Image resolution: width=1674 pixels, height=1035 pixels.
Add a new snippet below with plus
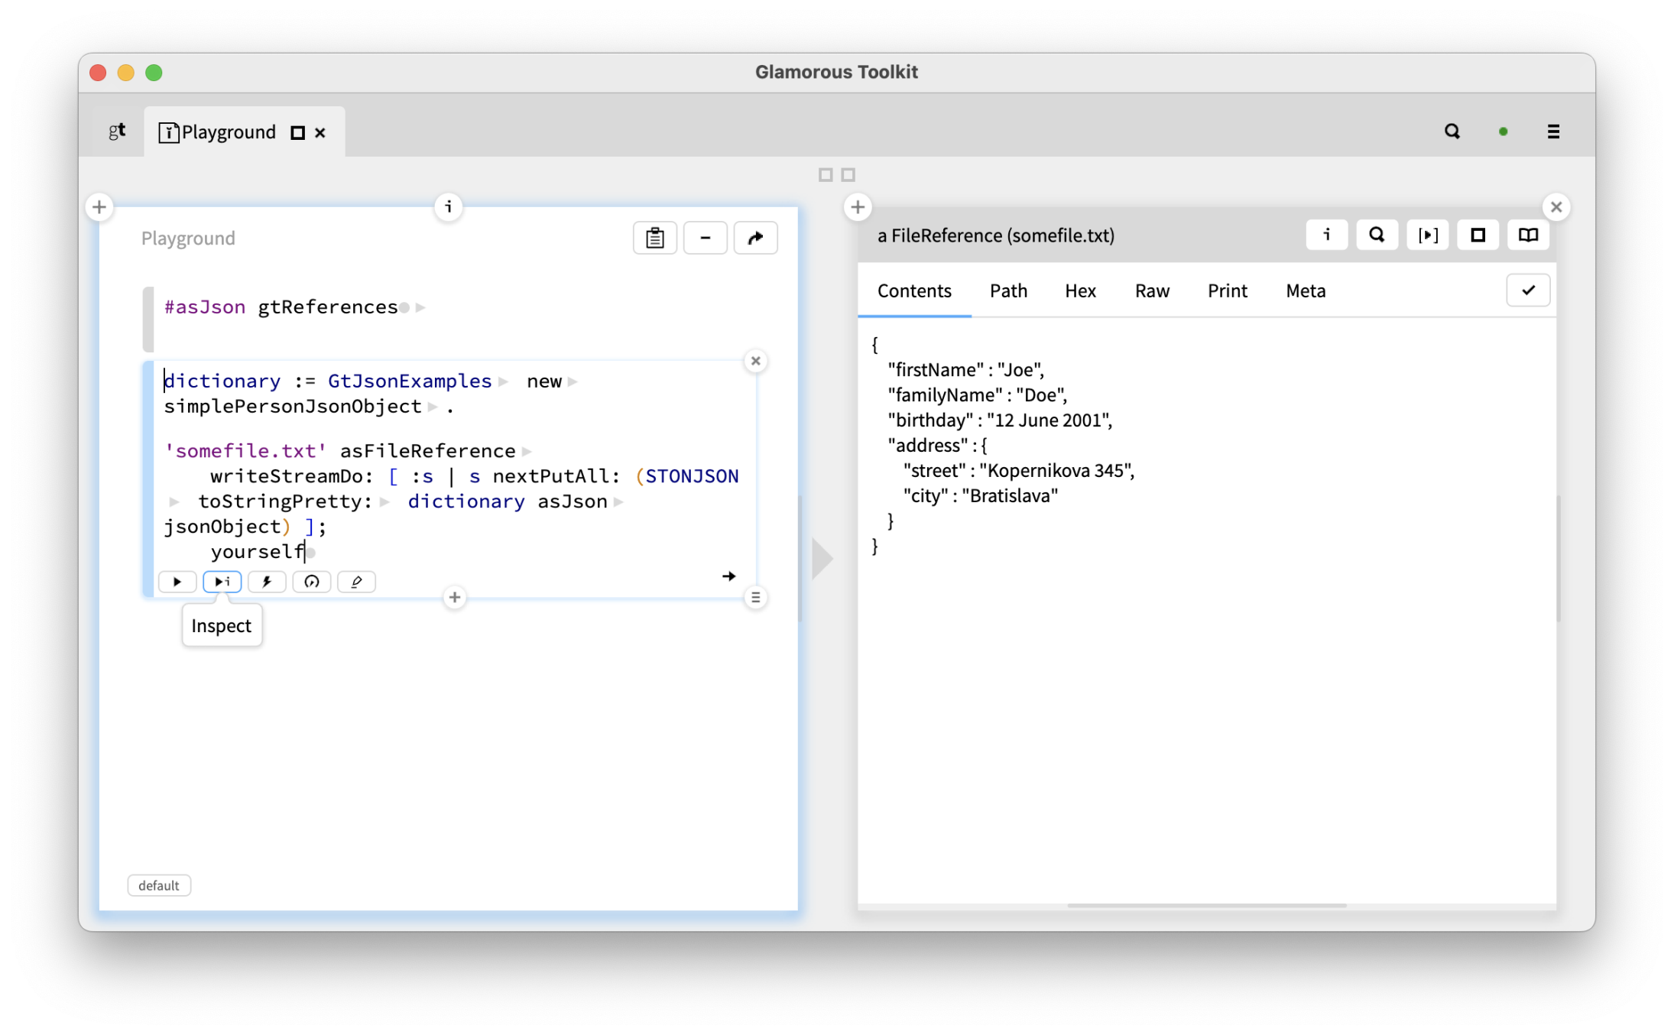click(455, 597)
